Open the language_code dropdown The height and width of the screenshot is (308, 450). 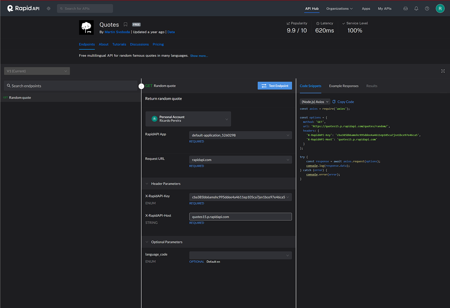pyautogui.click(x=240, y=255)
